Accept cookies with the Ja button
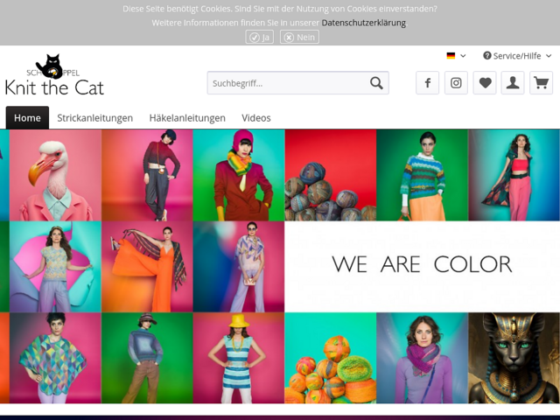This screenshot has width=560, height=420. (260, 37)
